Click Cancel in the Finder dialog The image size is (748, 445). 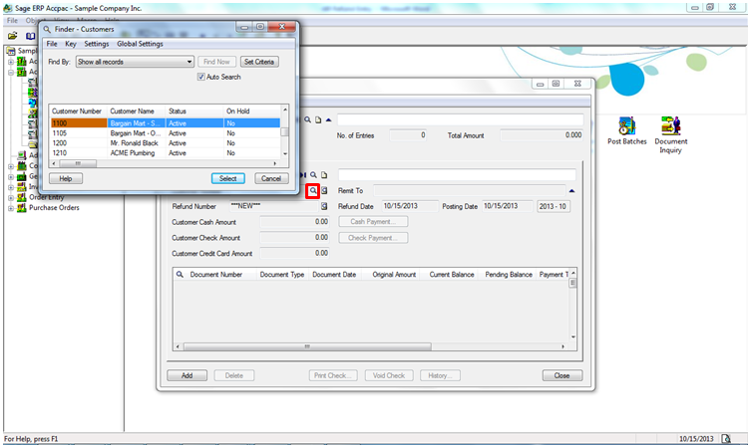point(271,178)
